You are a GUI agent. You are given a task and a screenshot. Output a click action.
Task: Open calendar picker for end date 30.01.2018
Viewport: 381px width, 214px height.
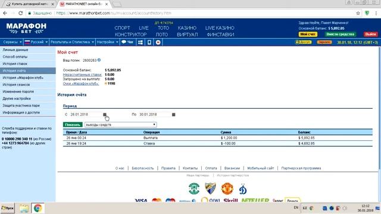(173, 115)
